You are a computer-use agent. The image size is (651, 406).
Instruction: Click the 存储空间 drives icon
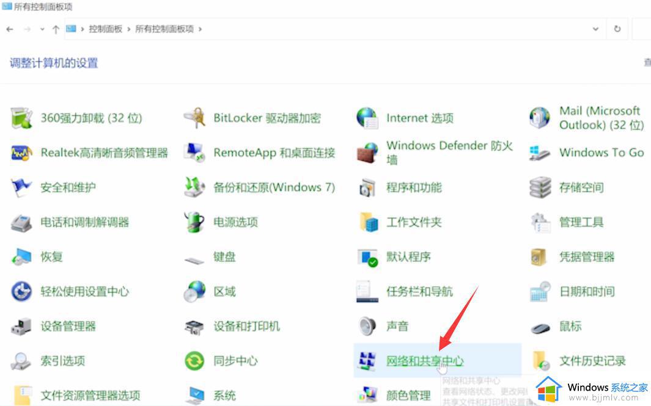(540, 187)
